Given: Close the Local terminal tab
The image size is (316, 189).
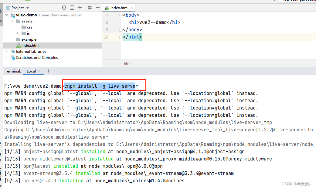Looking at the screenshot, I should tap(39, 71).
